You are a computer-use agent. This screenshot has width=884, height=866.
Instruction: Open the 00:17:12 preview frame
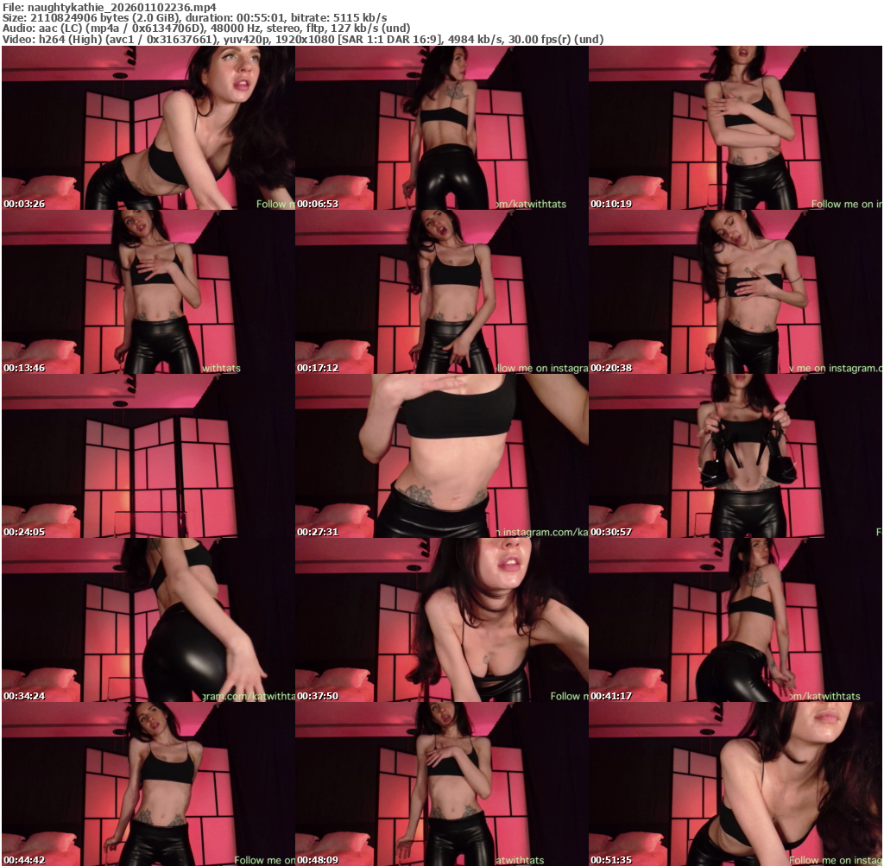441,292
